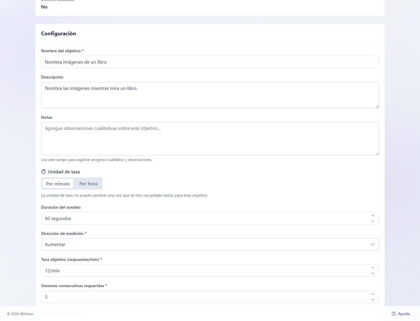Click the Configuración section heading
Screen dimensions: 420x321
[59, 34]
